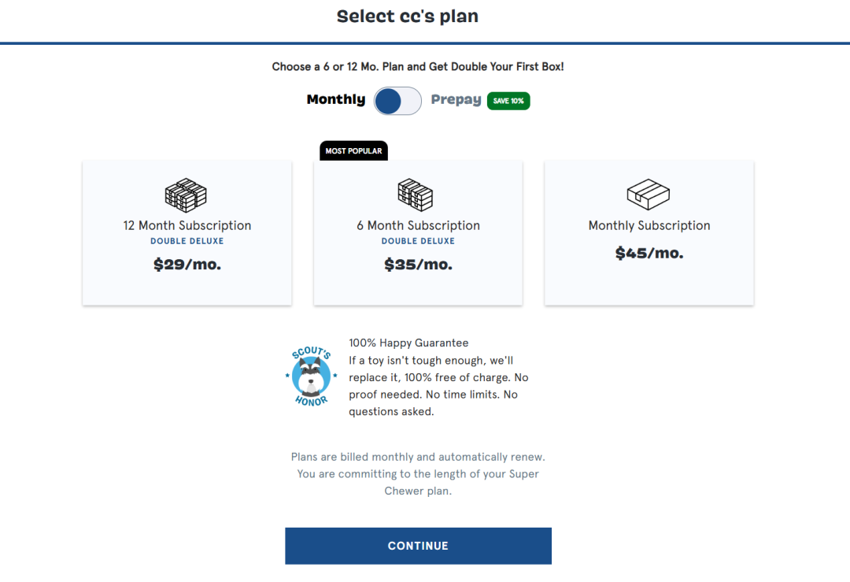Click Double Deluxe under 12 Month plan
Viewport: 850px width, 582px height.
(187, 241)
